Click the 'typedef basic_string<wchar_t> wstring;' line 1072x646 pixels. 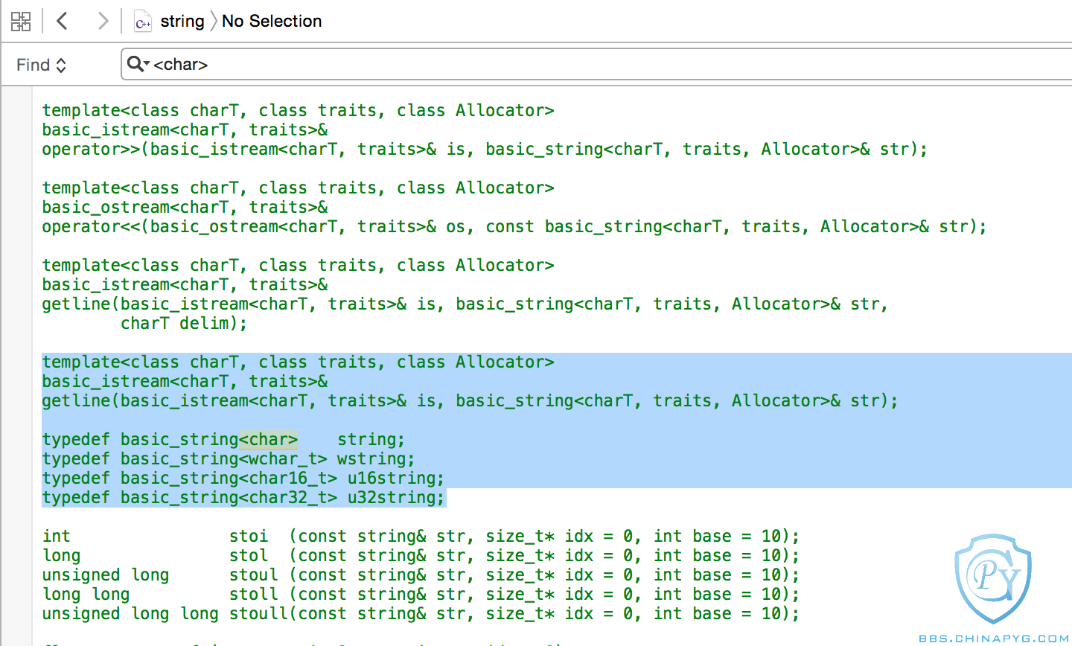pyautogui.click(x=229, y=459)
